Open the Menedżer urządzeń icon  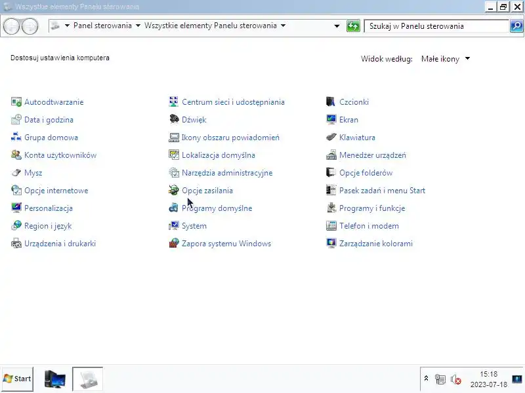pos(331,155)
